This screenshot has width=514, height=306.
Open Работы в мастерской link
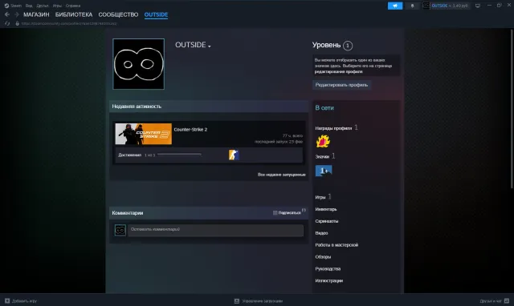coord(337,245)
